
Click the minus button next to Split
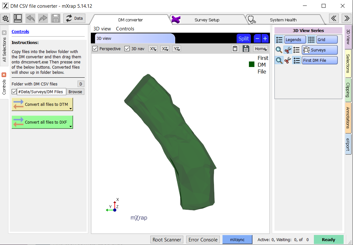257,39
